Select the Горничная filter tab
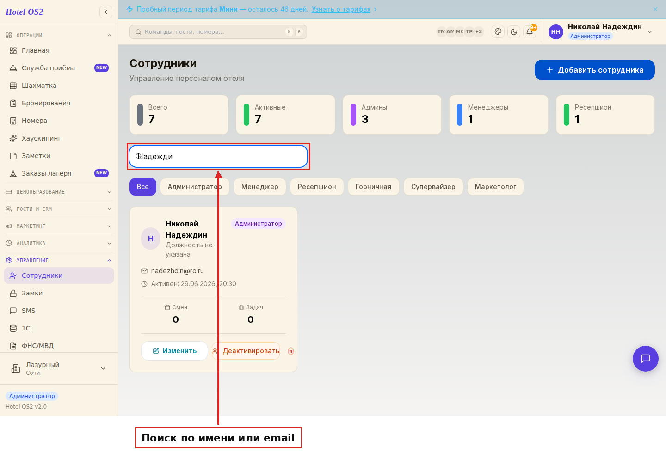Viewport: 666px width, 459px height. coord(374,187)
